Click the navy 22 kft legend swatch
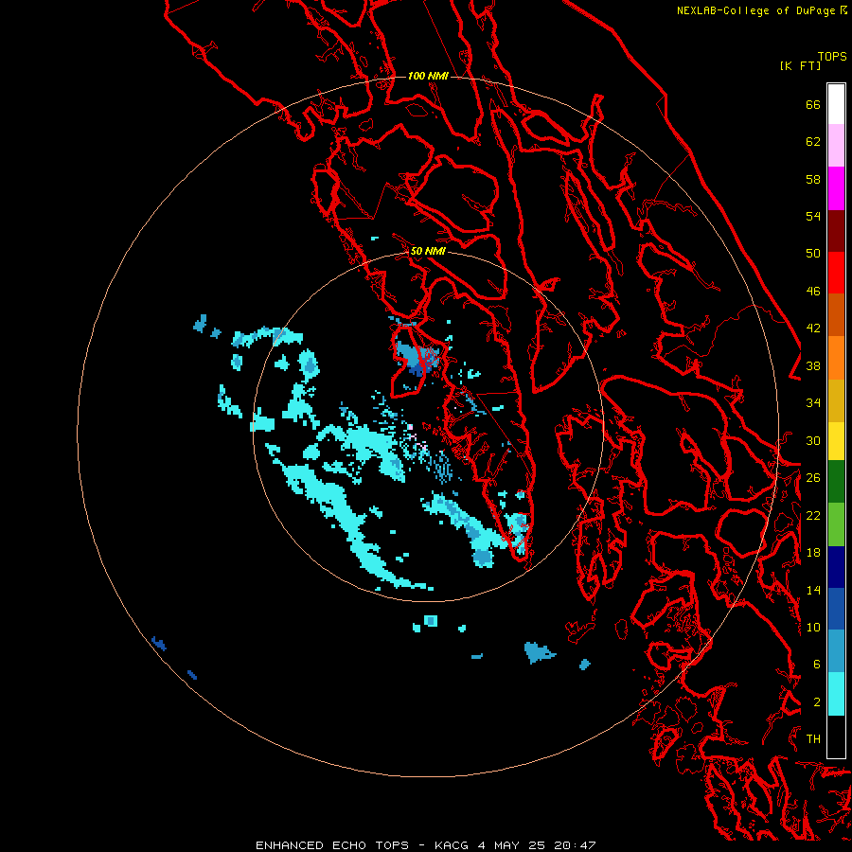This screenshot has width=852, height=852. point(836,567)
